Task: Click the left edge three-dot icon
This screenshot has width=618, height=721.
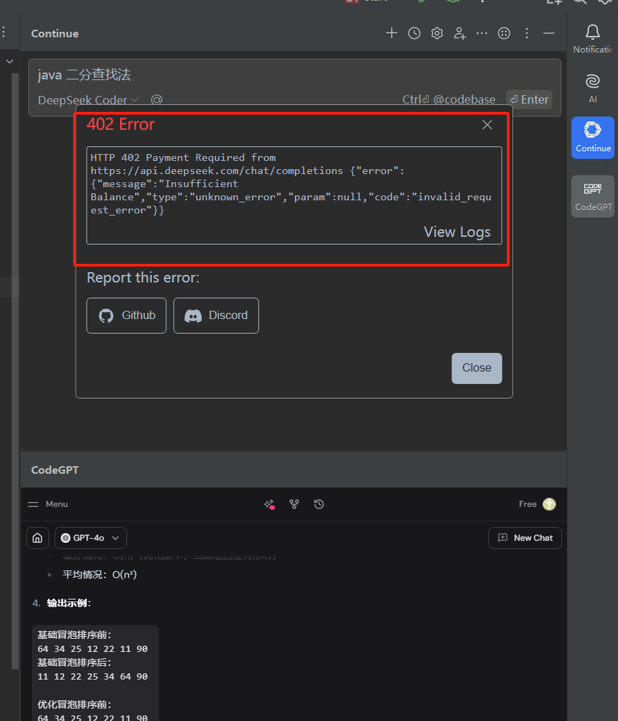Action: 3,32
